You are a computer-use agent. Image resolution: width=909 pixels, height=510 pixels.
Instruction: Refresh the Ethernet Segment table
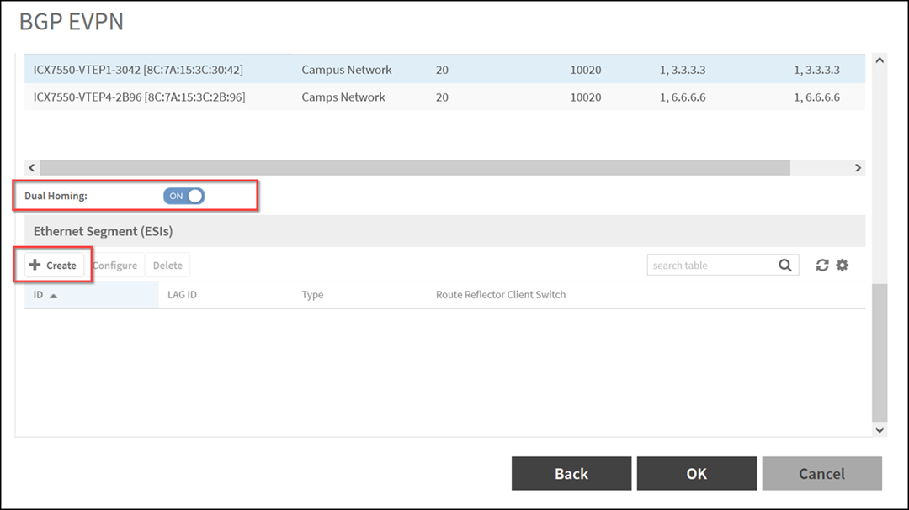[822, 266]
